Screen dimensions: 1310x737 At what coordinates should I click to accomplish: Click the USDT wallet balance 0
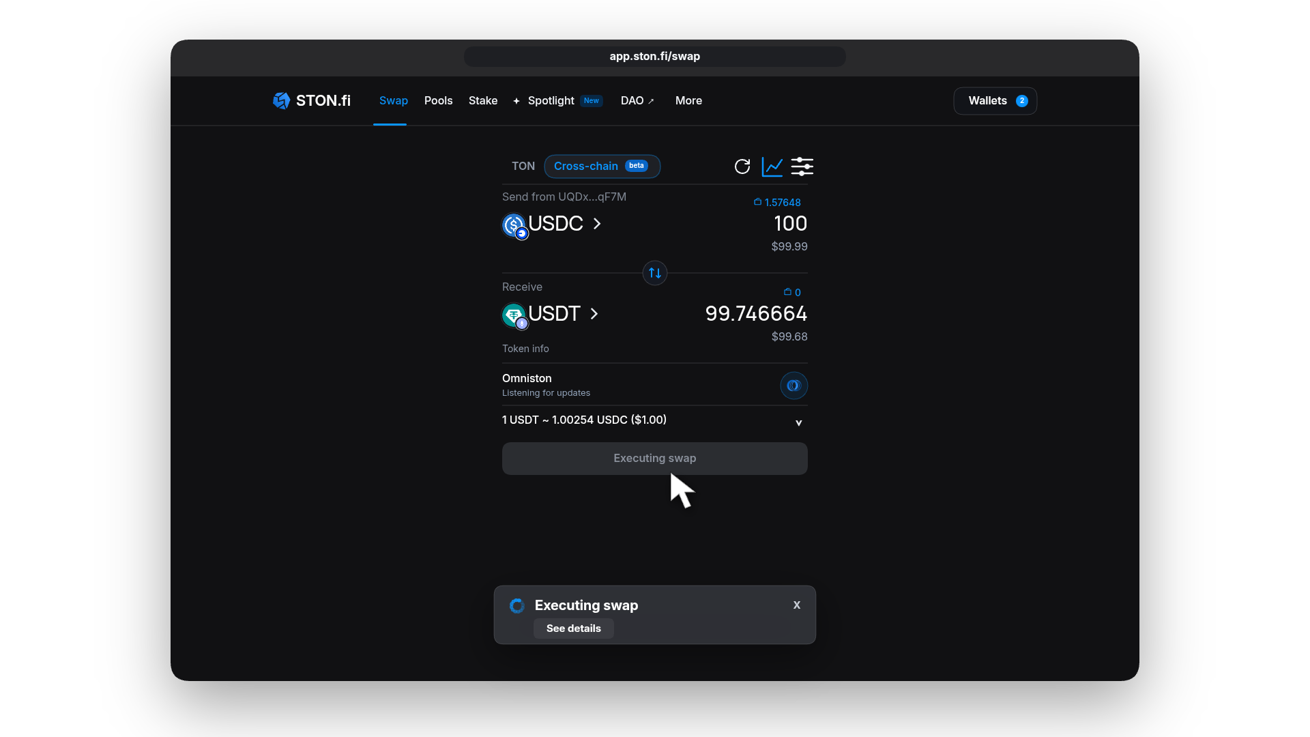coord(792,292)
